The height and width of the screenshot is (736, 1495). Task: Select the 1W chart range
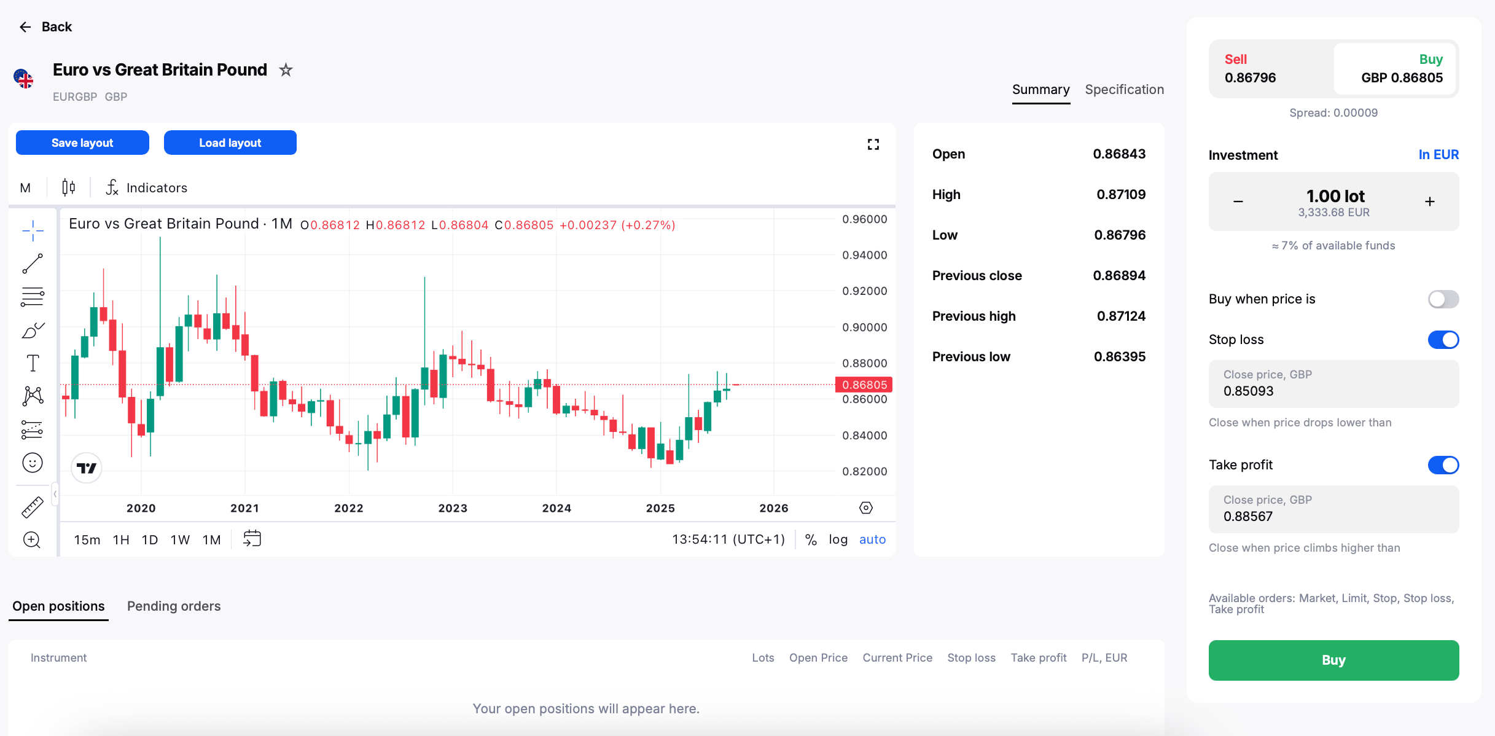[180, 539]
